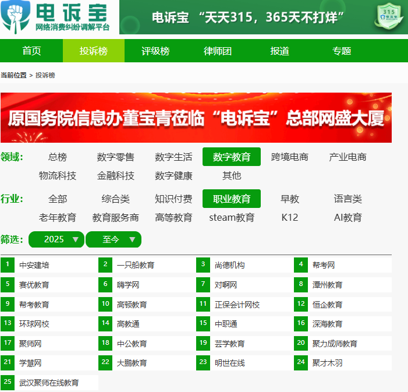Select the 投诉榜 navigation tab

(x=94, y=51)
